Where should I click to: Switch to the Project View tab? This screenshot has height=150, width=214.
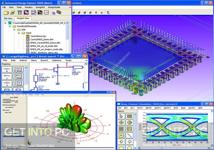tap(23, 18)
